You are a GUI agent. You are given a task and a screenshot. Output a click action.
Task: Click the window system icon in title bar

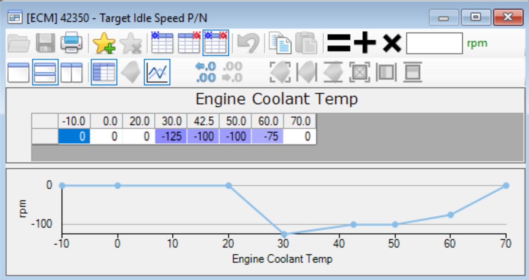click(x=15, y=18)
